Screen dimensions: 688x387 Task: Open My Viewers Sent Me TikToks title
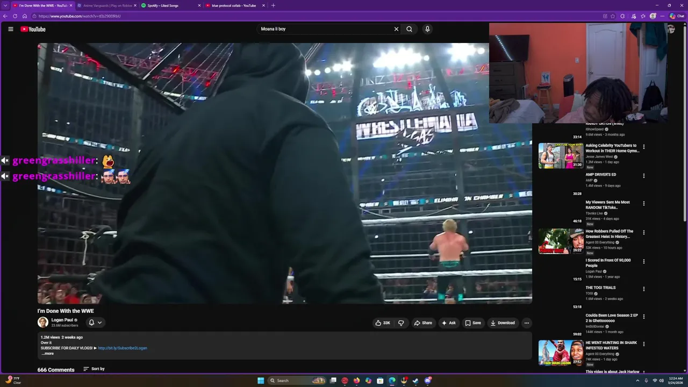pos(607,205)
